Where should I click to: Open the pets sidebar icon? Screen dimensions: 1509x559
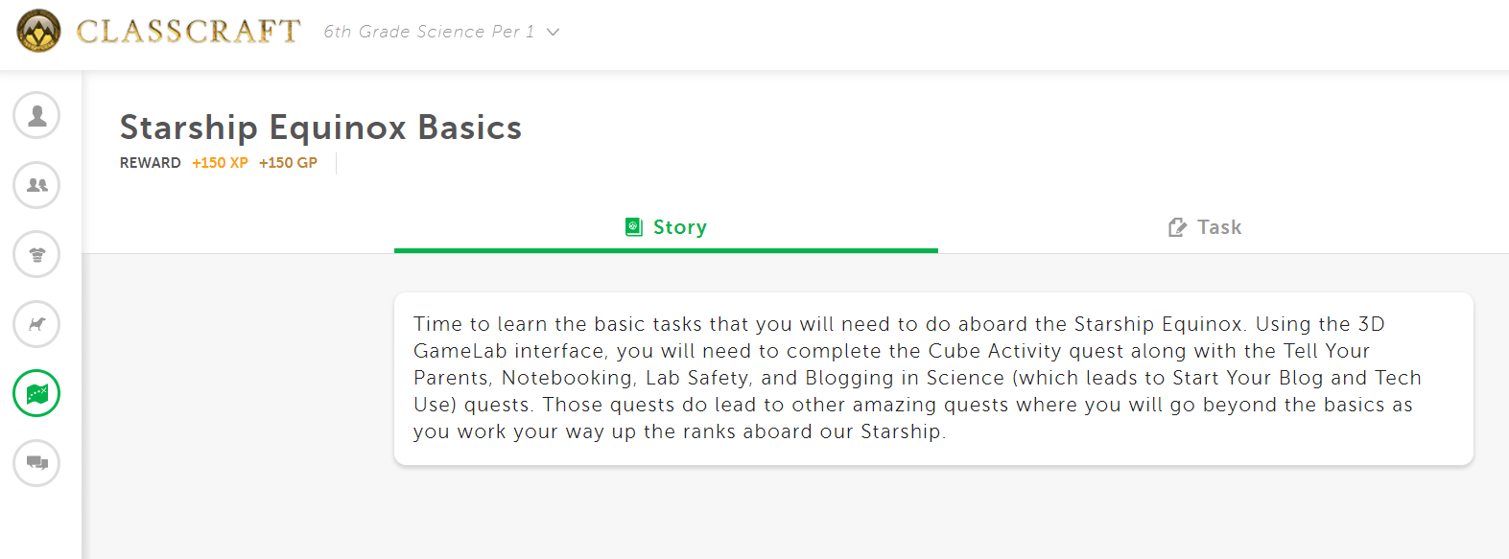coord(36,324)
